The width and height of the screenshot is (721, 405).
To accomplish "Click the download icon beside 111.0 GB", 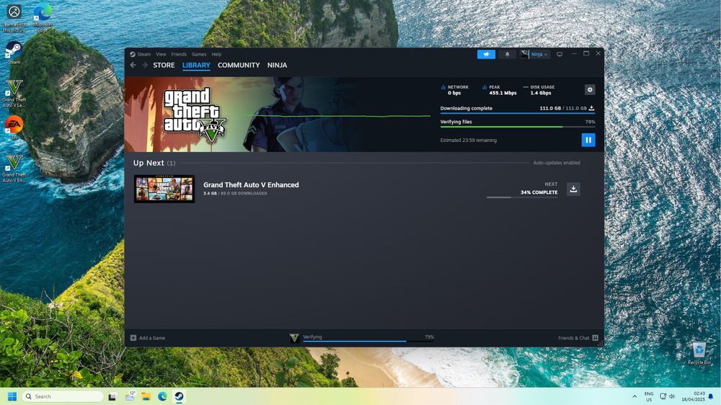I will (x=591, y=108).
